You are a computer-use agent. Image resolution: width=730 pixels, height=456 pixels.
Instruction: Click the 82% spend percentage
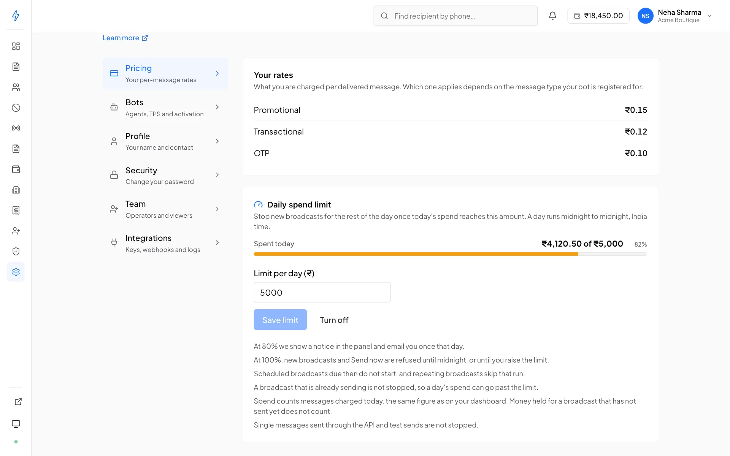641,244
